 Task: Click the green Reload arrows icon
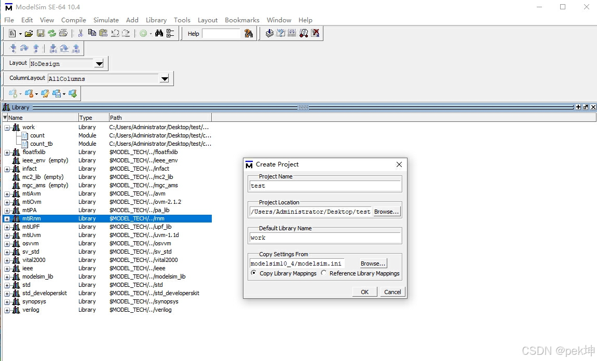tap(52, 34)
